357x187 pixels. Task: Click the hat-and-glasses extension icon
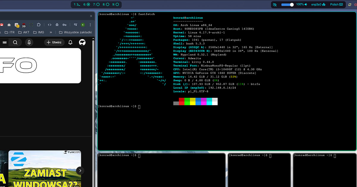click(57, 25)
